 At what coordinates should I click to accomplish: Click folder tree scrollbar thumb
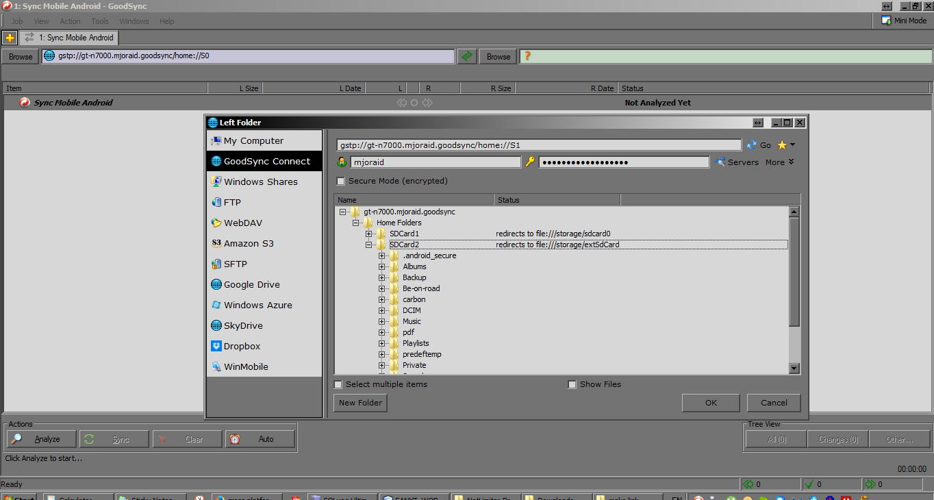[794, 272]
